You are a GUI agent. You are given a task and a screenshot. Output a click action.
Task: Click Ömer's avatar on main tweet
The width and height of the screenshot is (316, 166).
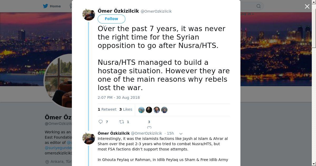89,14
